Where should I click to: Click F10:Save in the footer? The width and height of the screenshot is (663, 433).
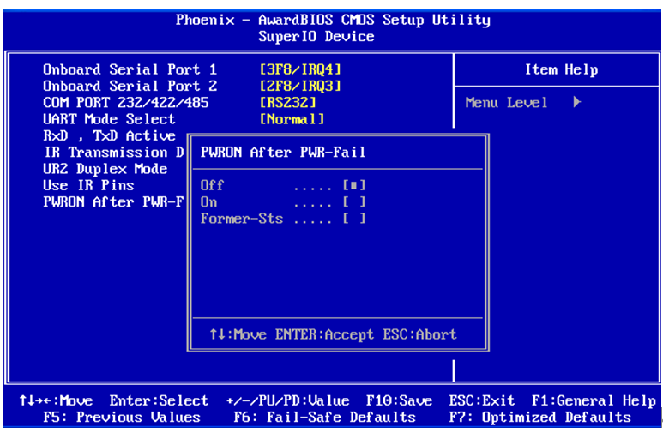click(399, 400)
